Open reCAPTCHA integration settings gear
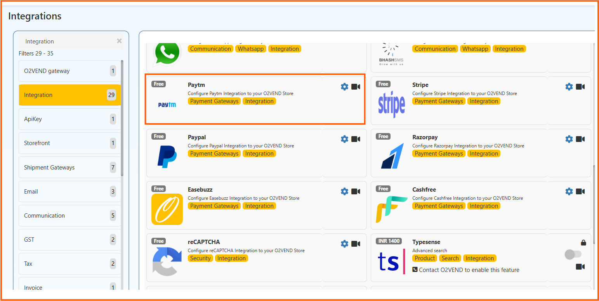Viewport: 599px width, 301px height. [344, 244]
